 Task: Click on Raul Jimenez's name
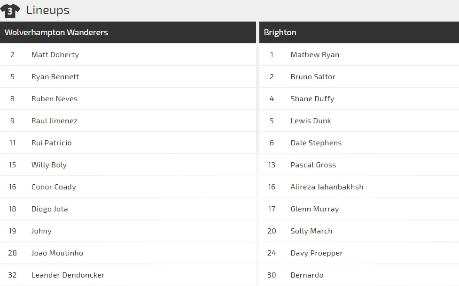[x=54, y=120]
